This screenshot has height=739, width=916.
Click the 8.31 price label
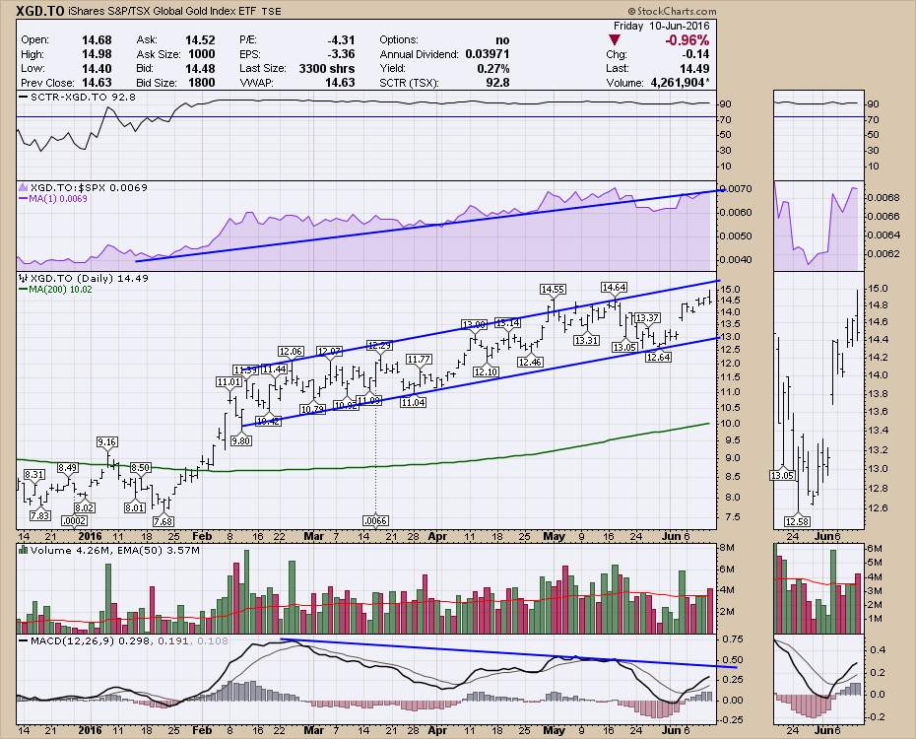(x=34, y=474)
